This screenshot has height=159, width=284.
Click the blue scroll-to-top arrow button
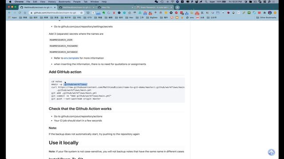(271, 152)
